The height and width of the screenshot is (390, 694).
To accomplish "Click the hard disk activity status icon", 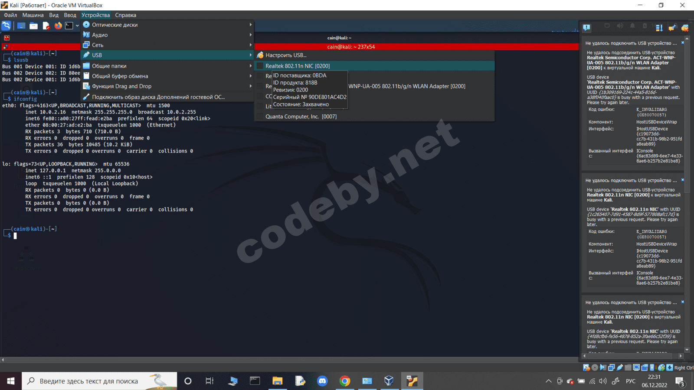I will (586, 367).
